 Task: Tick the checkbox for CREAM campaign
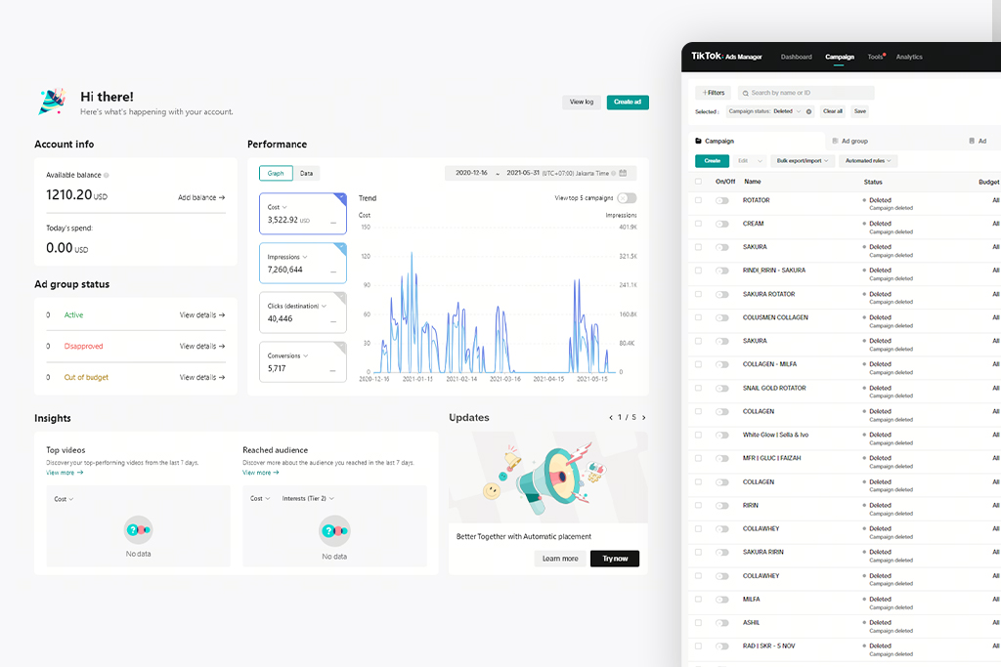pyautogui.click(x=698, y=224)
